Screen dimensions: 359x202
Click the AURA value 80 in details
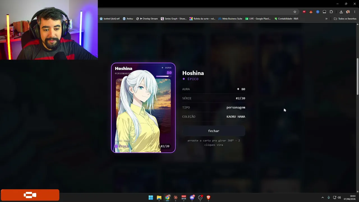pyautogui.click(x=241, y=89)
